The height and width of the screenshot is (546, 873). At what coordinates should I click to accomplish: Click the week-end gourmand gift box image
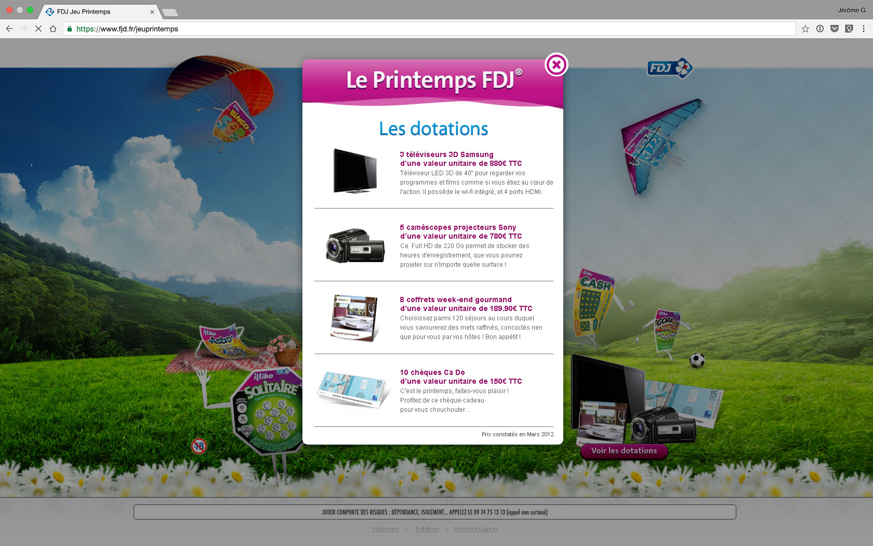[x=354, y=318]
